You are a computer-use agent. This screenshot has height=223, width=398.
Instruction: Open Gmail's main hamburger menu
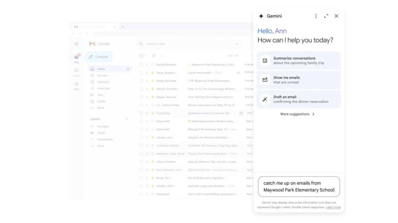pos(76,44)
